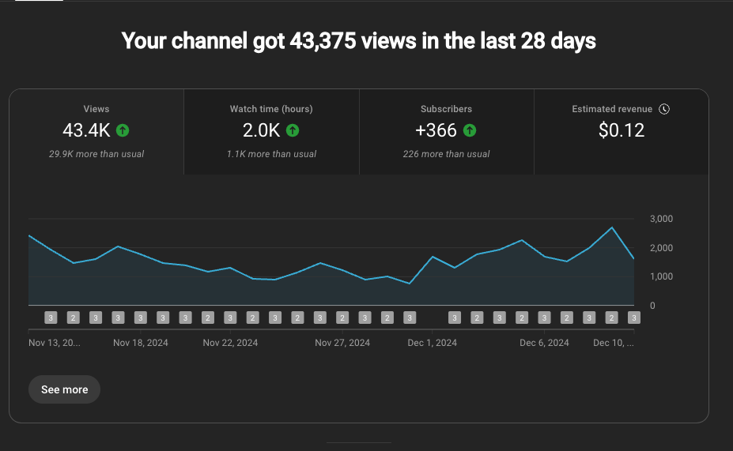Click the Dec 6, 2024 date label
733x451 pixels.
(x=544, y=343)
